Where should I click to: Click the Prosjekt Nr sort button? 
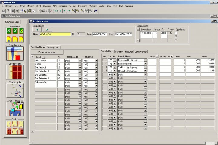click(172, 56)
